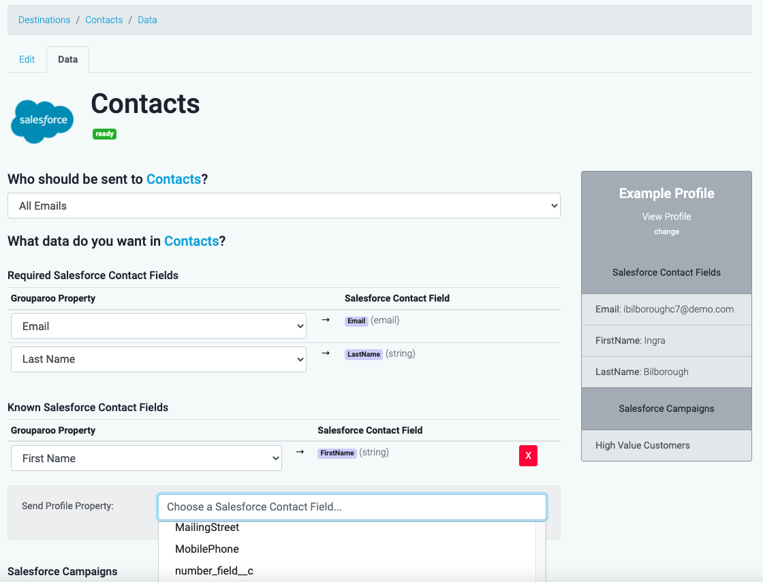Click the Email field badge
The width and height of the screenshot is (763, 582).
[x=356, y=321]
